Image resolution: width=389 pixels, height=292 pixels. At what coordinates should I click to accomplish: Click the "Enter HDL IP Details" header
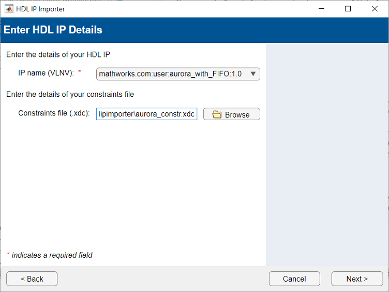coord(53,30)
